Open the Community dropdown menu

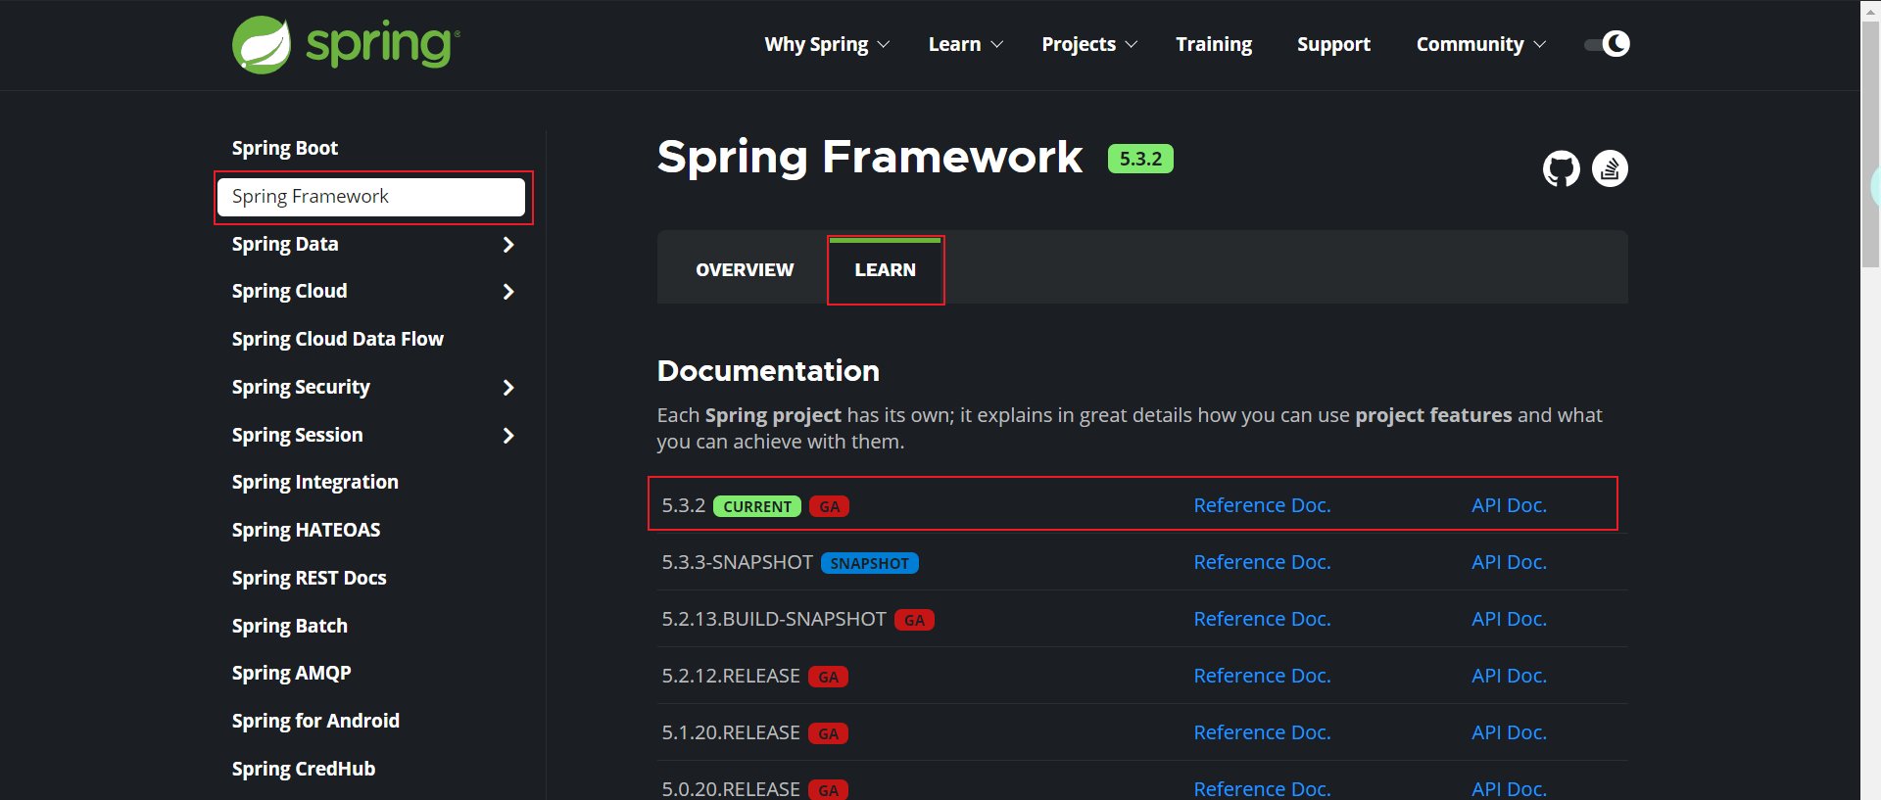pos(1481,44)
